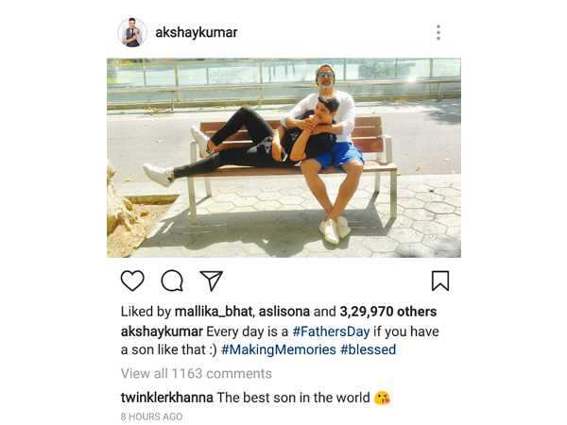Save the post with the bookmark icon
The image size is (567, 425).
pos(440,280)
